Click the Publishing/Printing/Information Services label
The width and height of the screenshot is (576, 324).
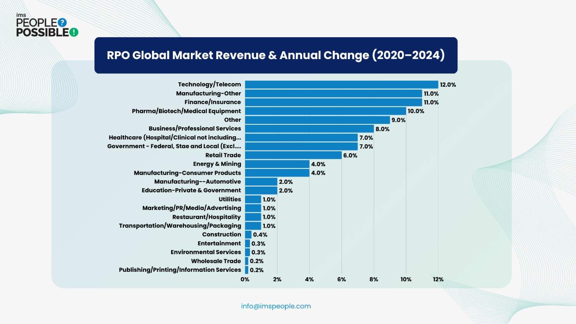click(180, 270)
